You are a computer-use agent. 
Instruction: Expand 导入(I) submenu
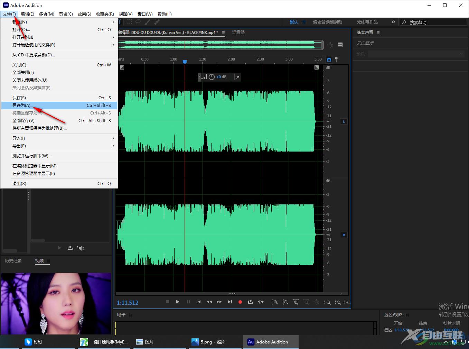coord(59,138)
